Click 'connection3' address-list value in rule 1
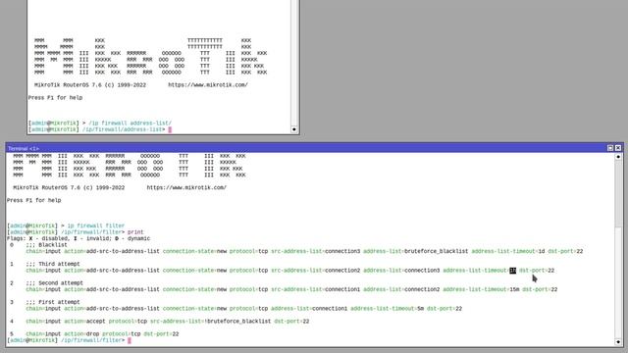 click(x=422, y=271)
